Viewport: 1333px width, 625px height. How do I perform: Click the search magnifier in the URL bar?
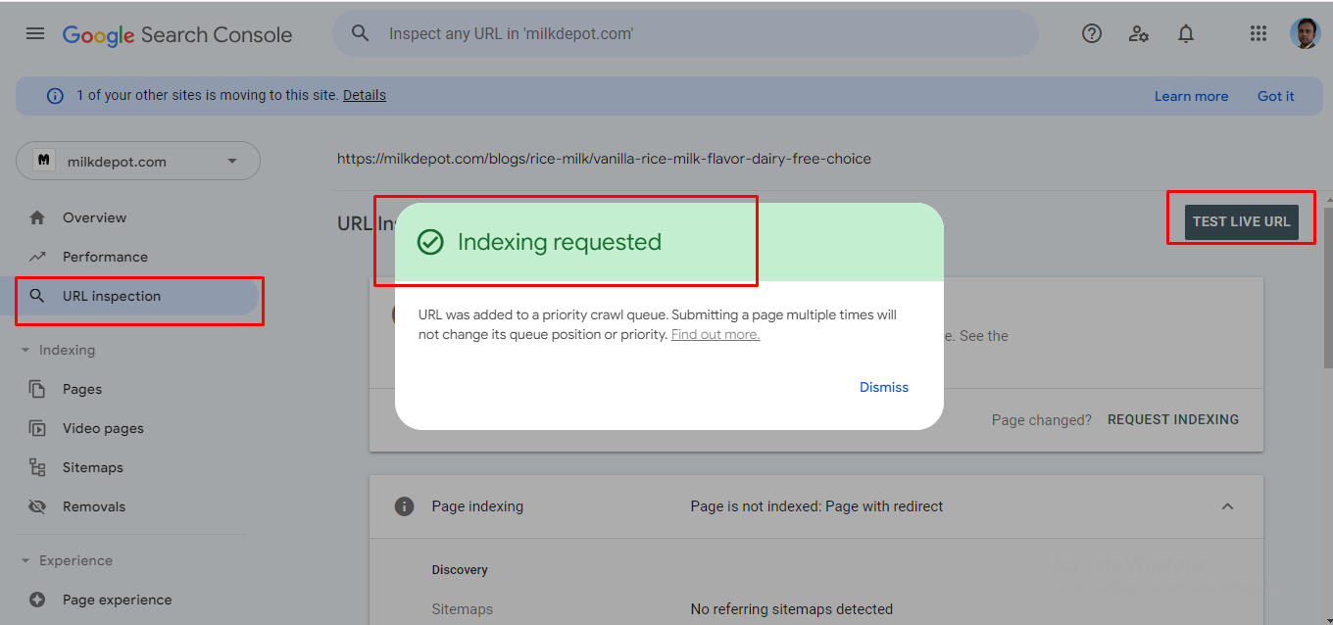point(361,33)
